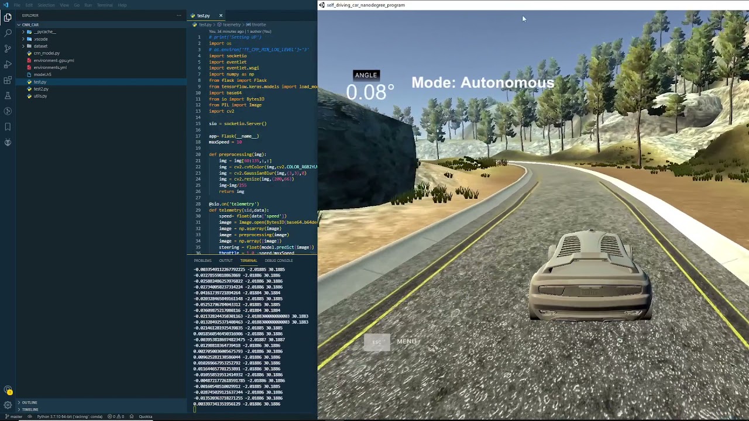
Task: Open the Git Graph activity icon
Action: [x=8, y=111]
